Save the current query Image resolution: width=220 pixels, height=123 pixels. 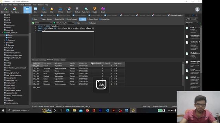[x=35, y=19]
